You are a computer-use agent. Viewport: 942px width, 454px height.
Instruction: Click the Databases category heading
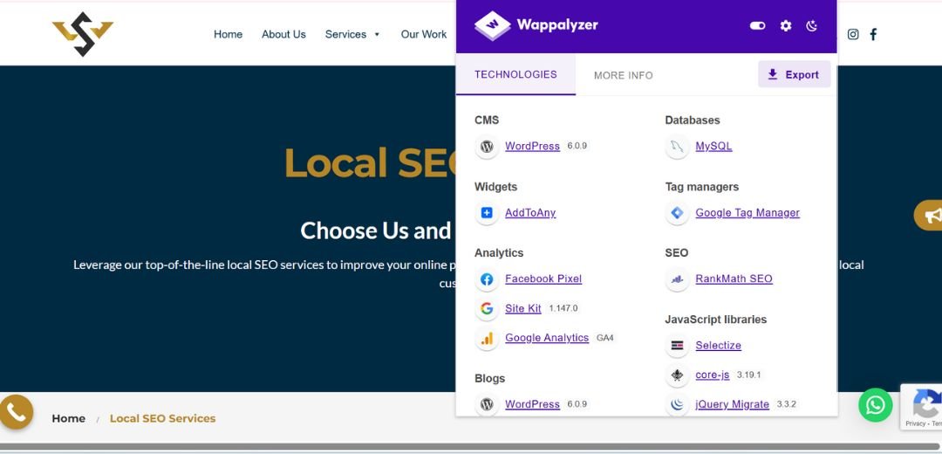pyautogui.click(x=692, y=120)
